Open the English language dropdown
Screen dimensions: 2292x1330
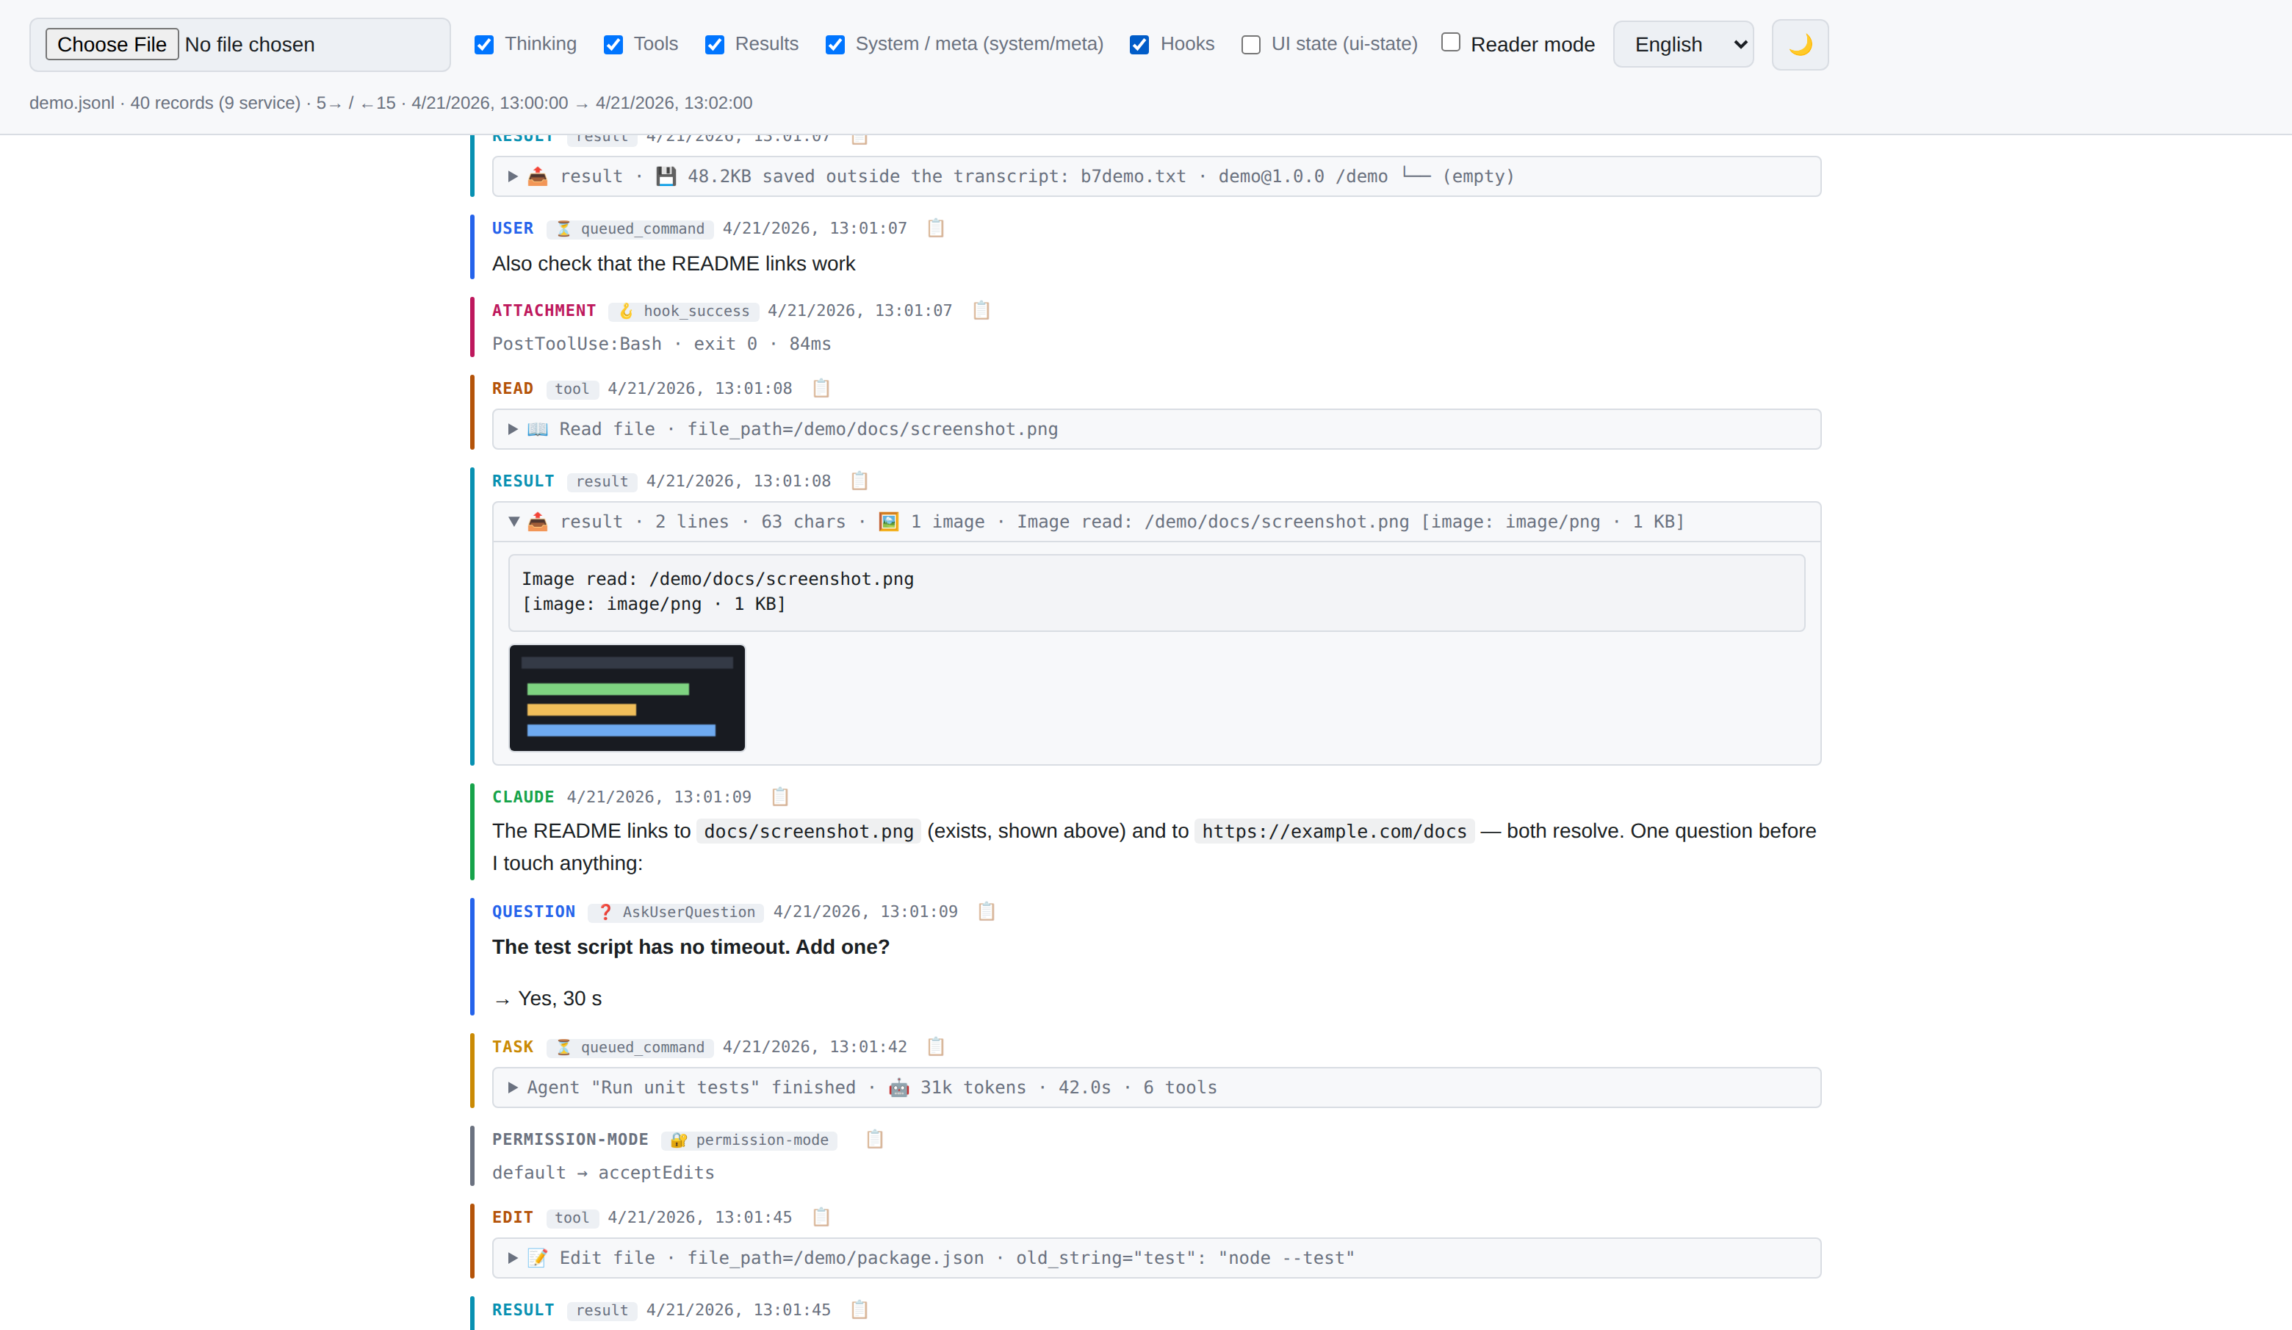click(1682, 45)
